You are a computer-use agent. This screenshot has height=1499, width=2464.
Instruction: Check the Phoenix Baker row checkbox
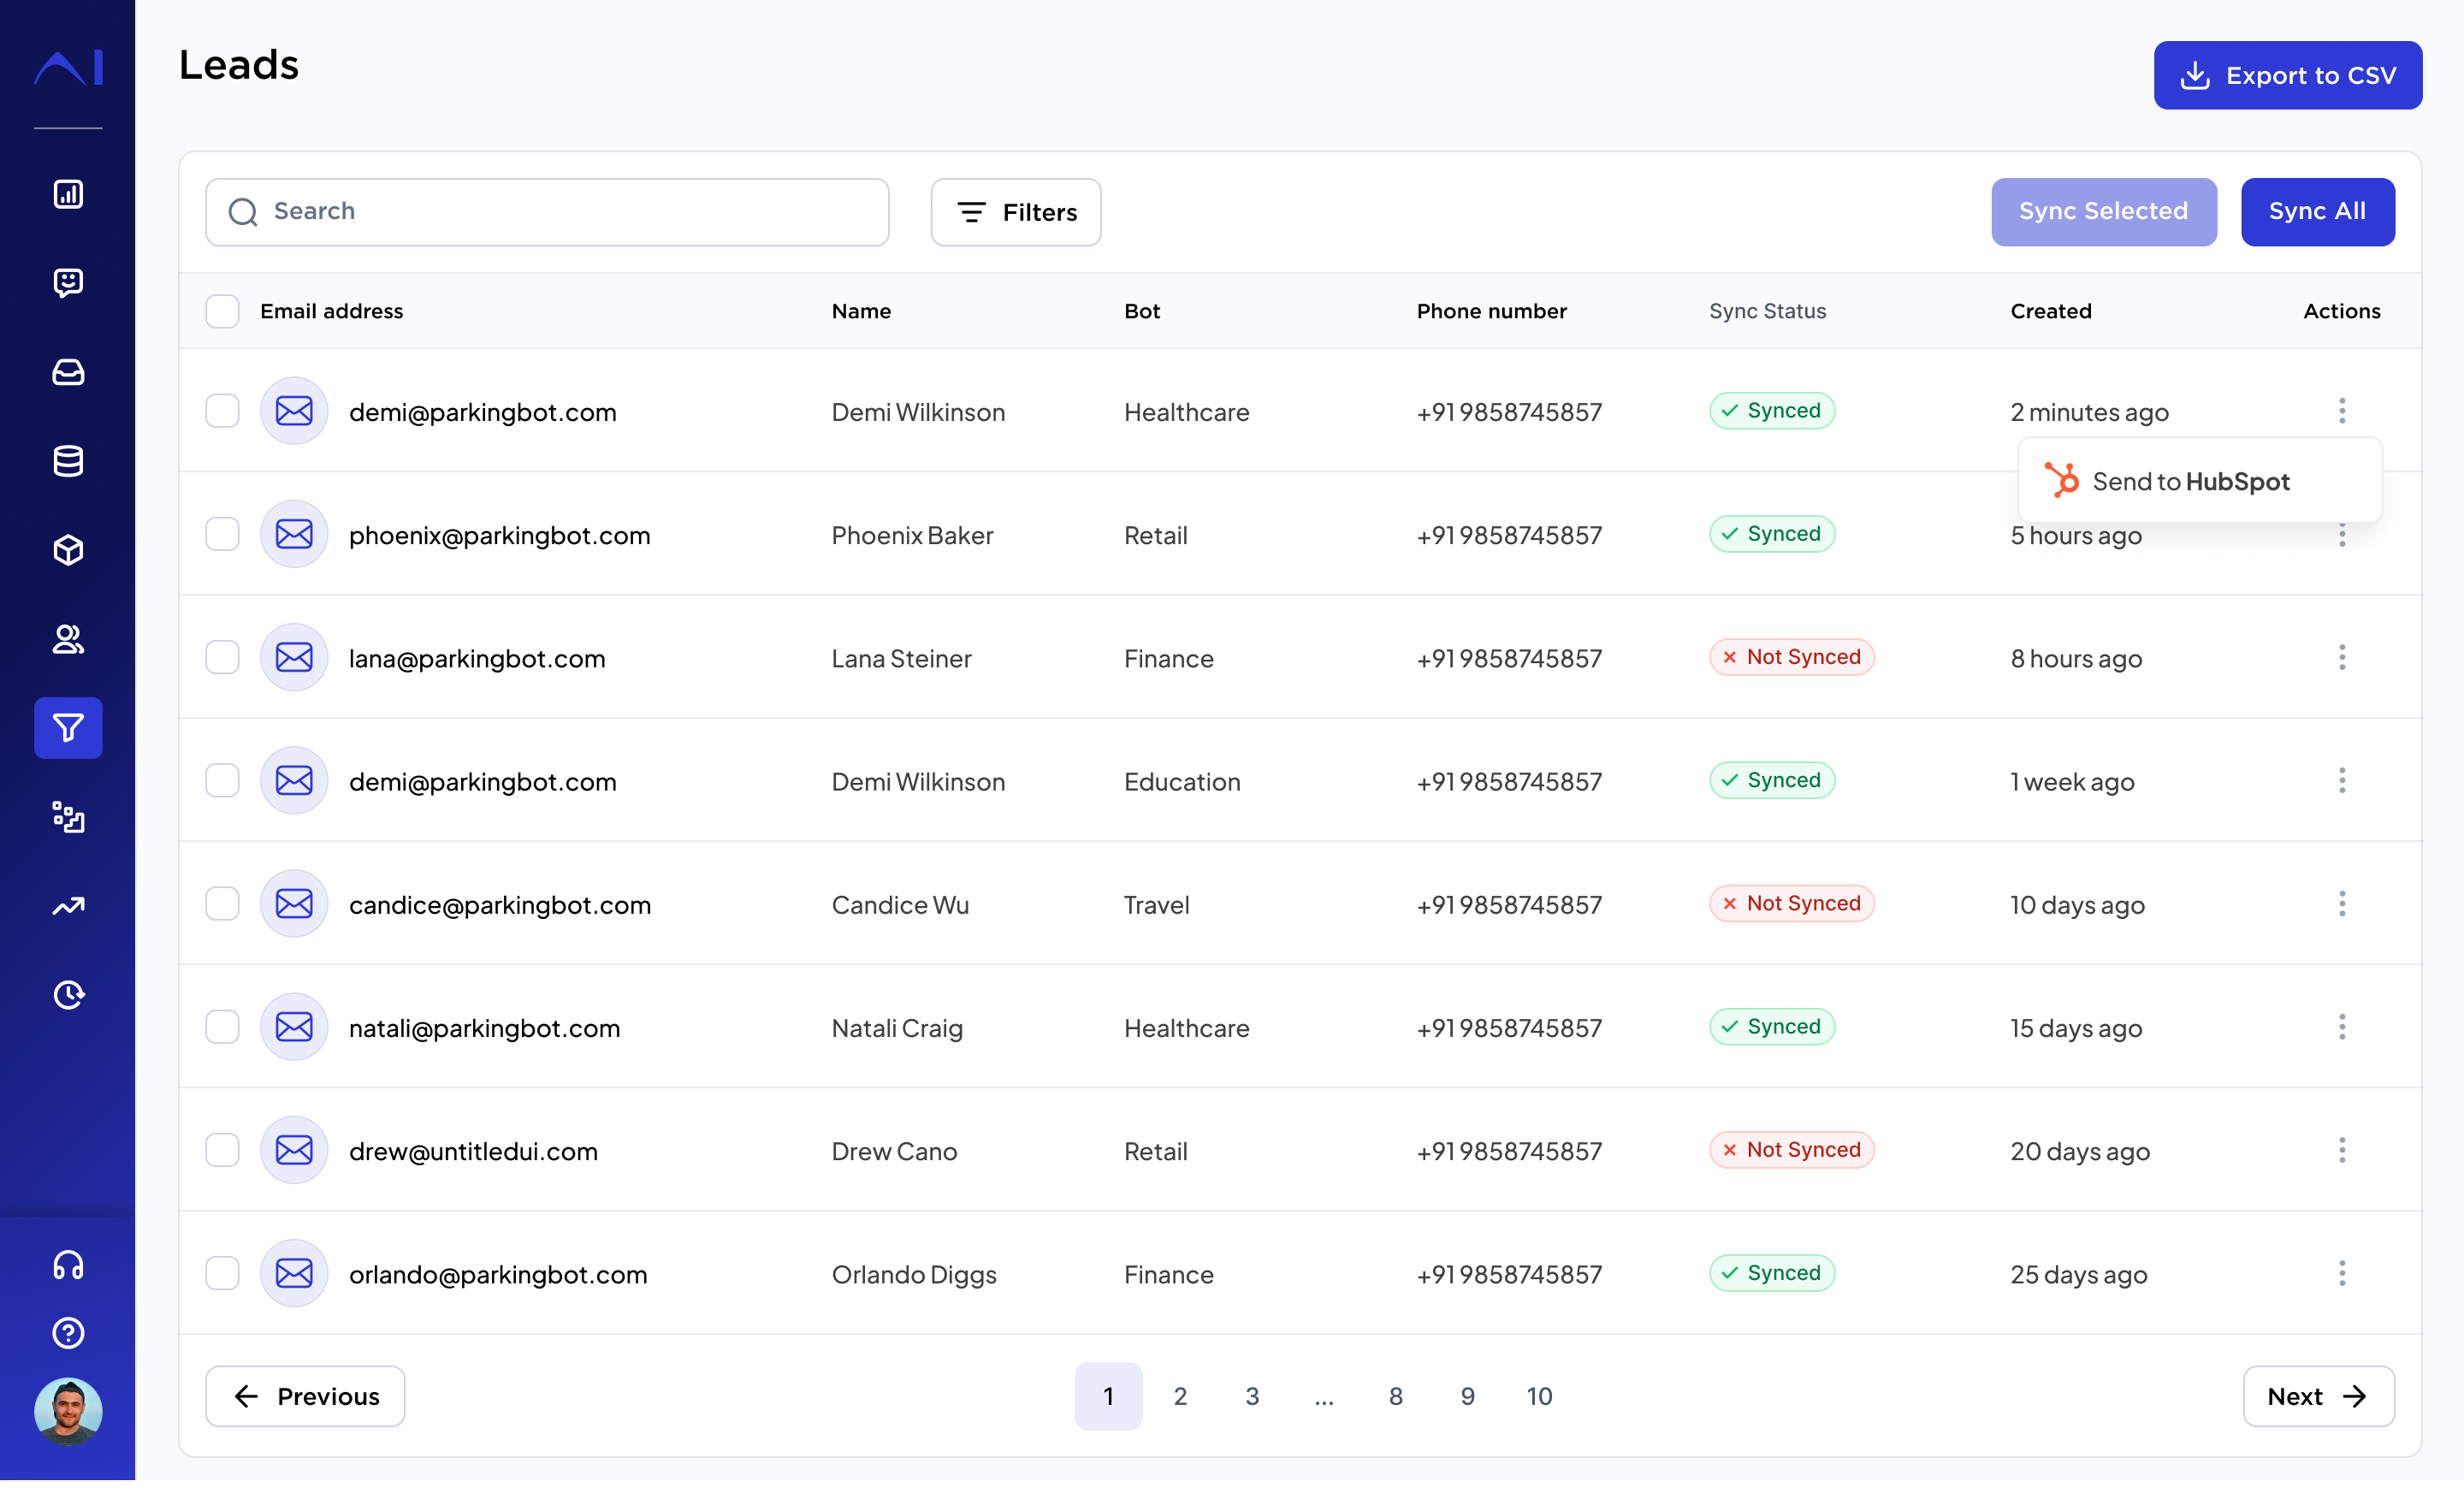[222, 534]
